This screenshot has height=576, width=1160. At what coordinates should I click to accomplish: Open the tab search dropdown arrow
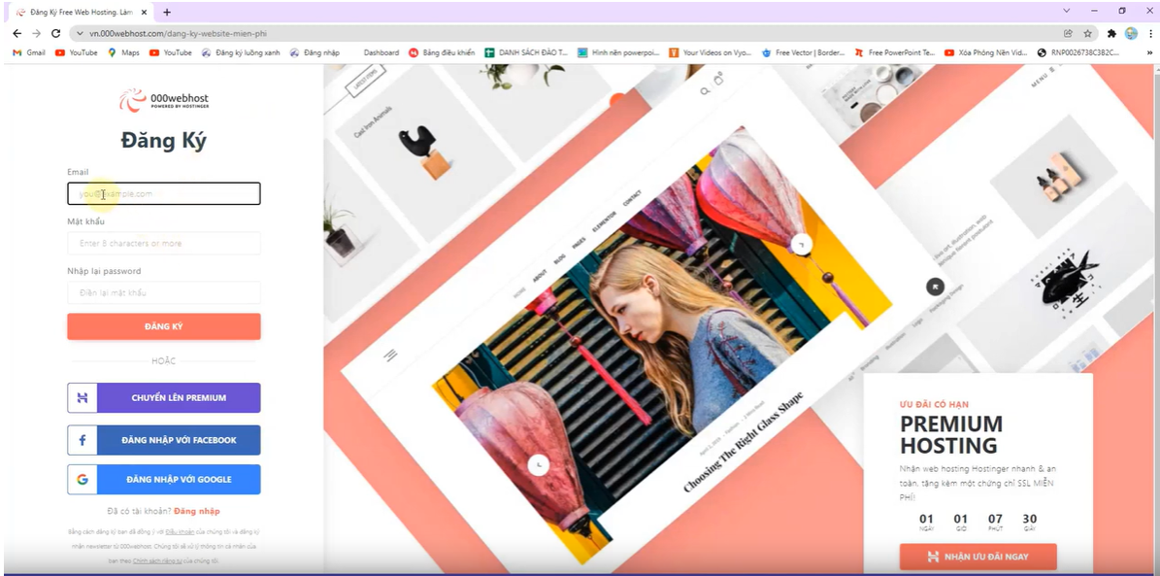[1068, 12]
